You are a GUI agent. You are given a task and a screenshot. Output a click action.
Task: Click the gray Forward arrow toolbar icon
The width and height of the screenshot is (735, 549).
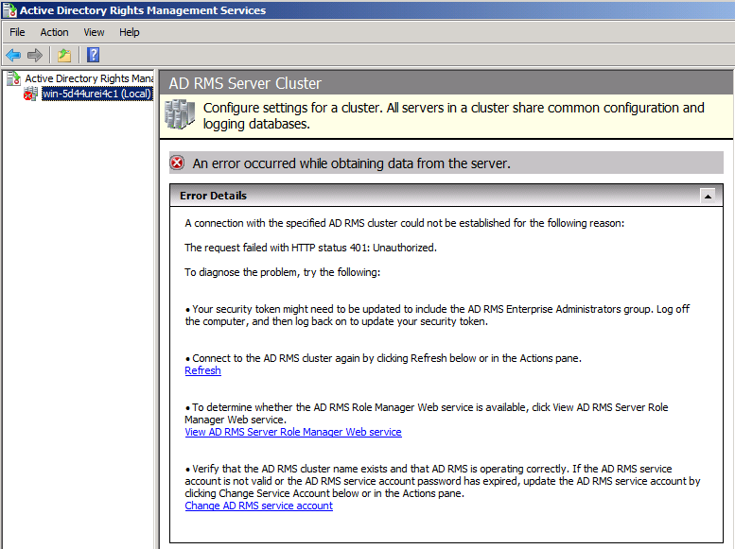pos(35,55)
